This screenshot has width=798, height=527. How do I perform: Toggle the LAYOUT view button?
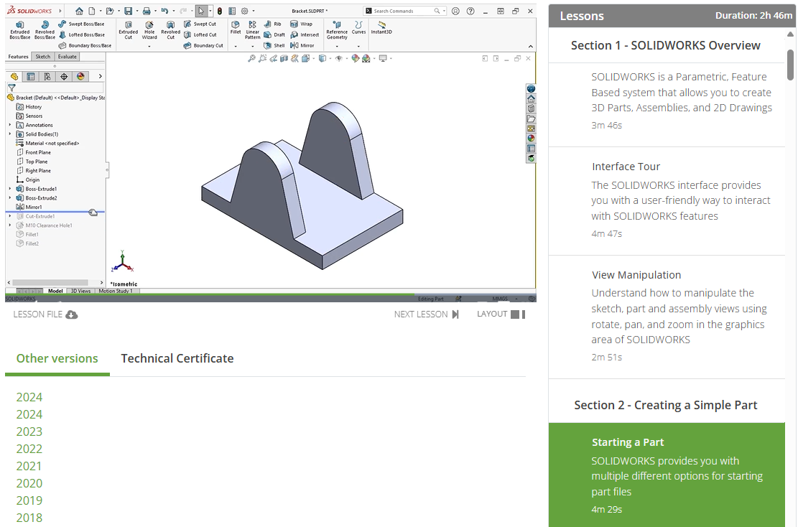click(501, 314)
